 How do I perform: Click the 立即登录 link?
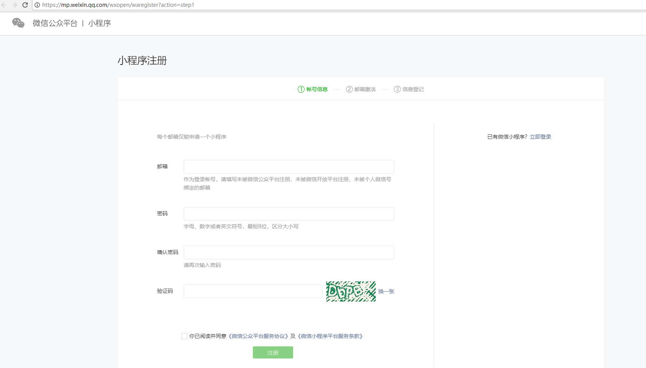[x=540, y=137]
